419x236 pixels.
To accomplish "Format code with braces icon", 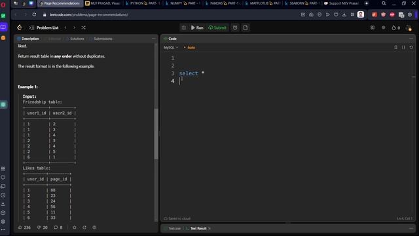I will (403, 47).
